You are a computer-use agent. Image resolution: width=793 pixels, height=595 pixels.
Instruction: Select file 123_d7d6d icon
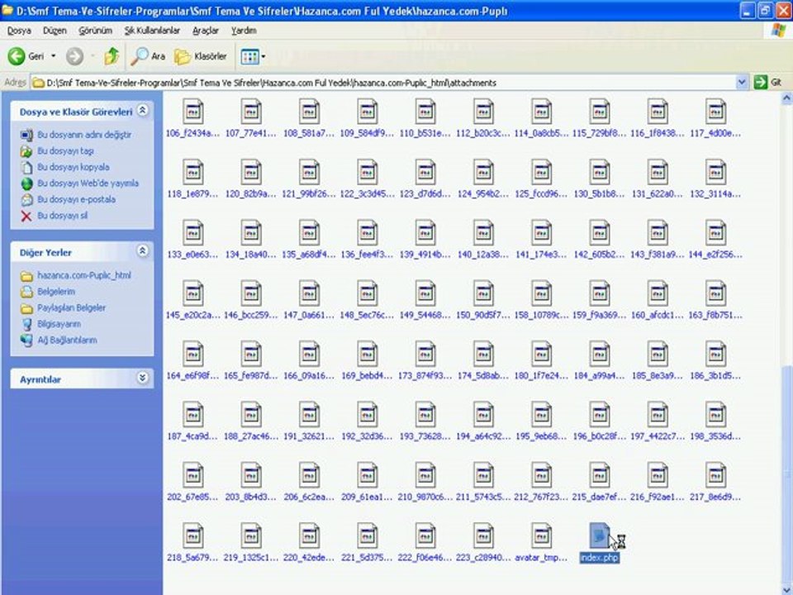tap(425, 172)
